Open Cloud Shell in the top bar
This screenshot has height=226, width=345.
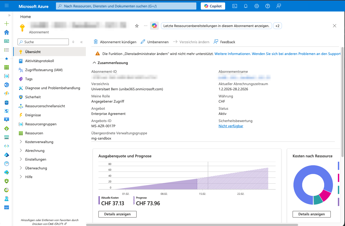pos(234,6)
